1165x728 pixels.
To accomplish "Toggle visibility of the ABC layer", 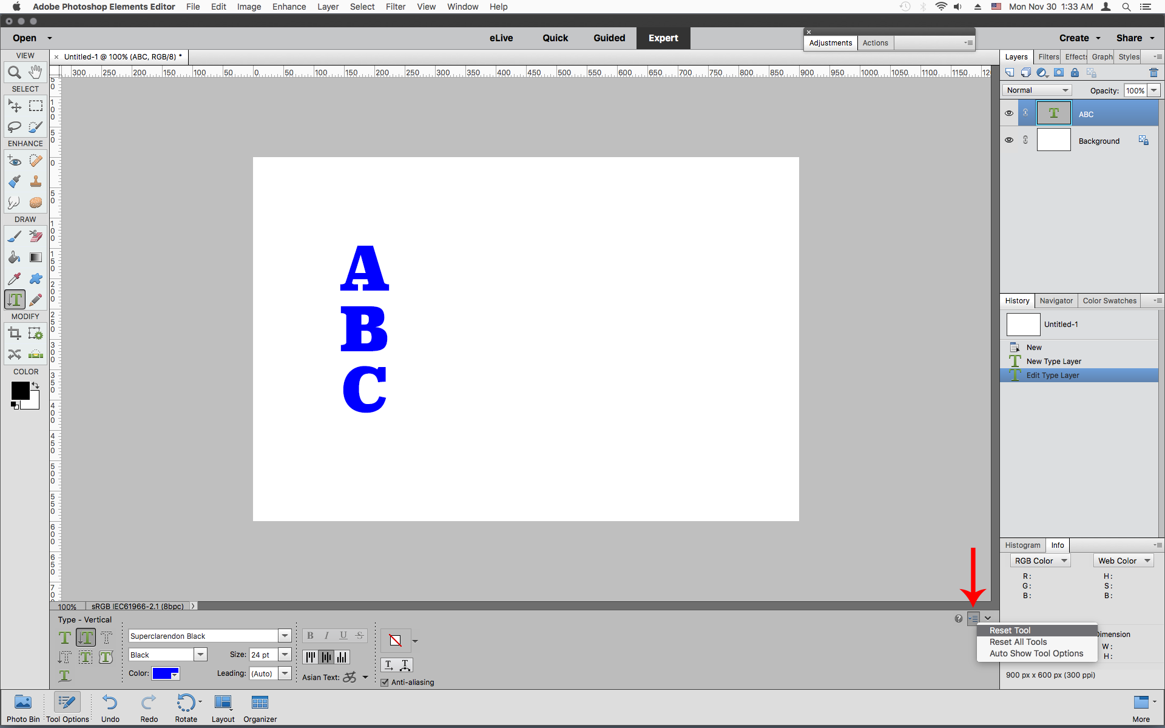I will [1009, 113].
